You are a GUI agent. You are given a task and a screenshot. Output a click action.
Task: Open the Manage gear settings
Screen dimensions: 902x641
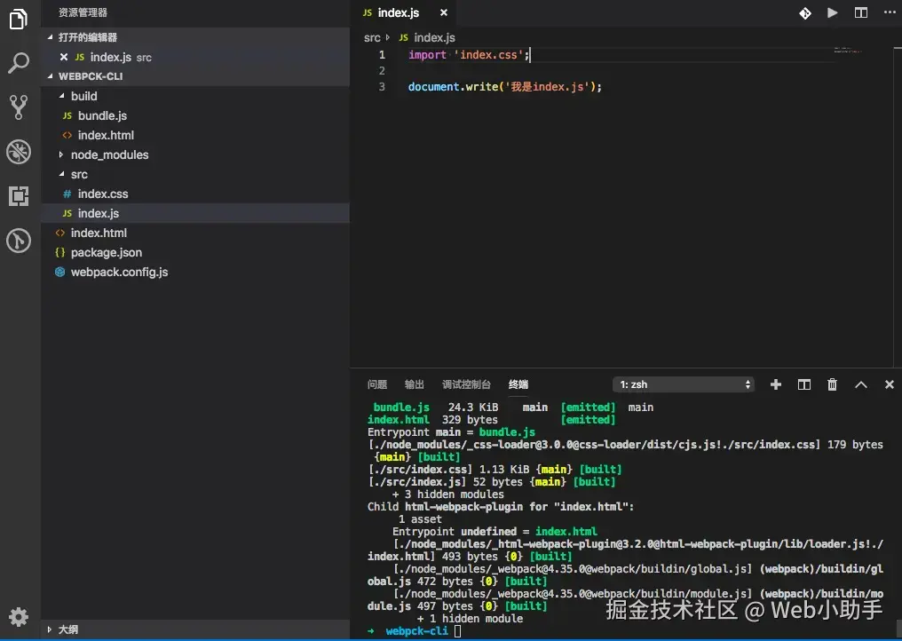[19, 617]
